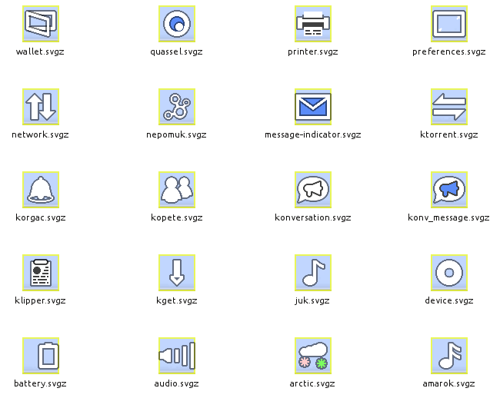Select the korgac.svgz bell icon
This screenshot has height=398, width=500.
click(41, 190)
